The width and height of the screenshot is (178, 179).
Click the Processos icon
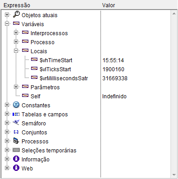16,141
